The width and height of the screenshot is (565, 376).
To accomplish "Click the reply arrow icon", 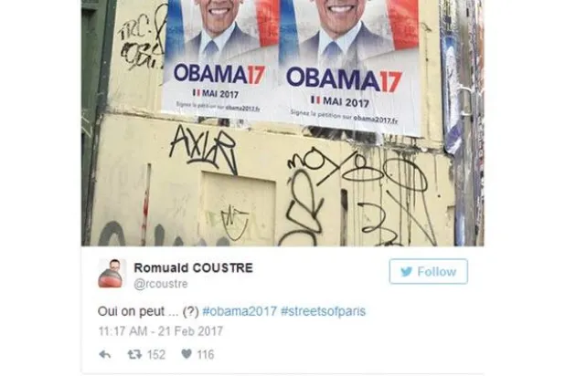I will pyautogui.click(x=105, y=355).
